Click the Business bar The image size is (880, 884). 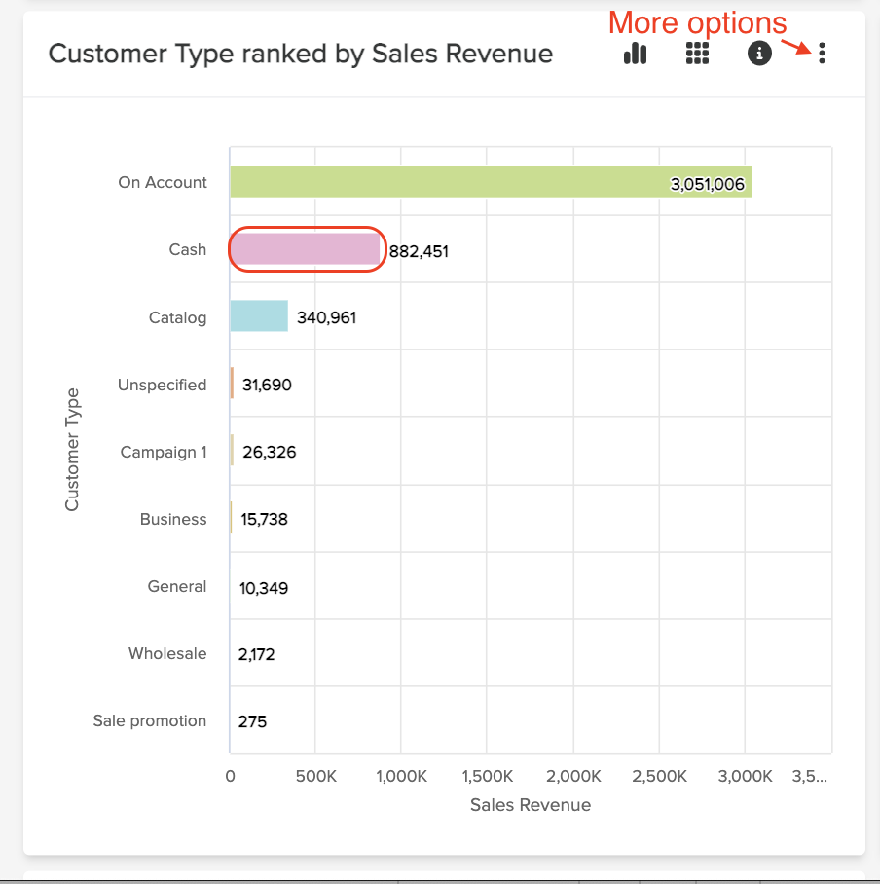232,519
